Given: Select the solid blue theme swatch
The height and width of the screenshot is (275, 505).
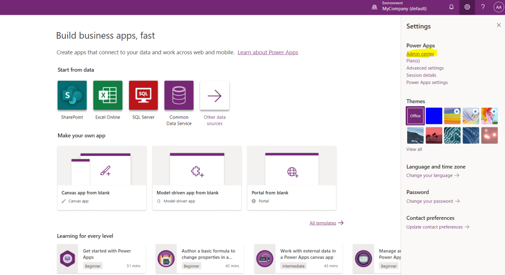Looking at the screenshot, I should click(x=434, y=116).
